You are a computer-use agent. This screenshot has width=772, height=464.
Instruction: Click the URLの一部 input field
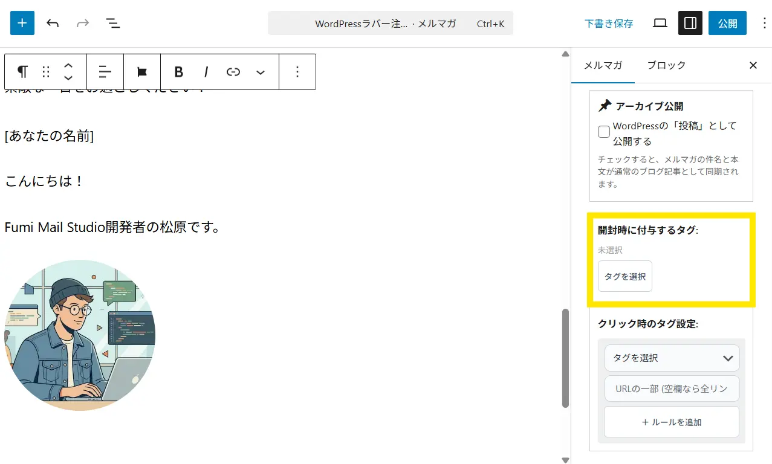[672, 388]
